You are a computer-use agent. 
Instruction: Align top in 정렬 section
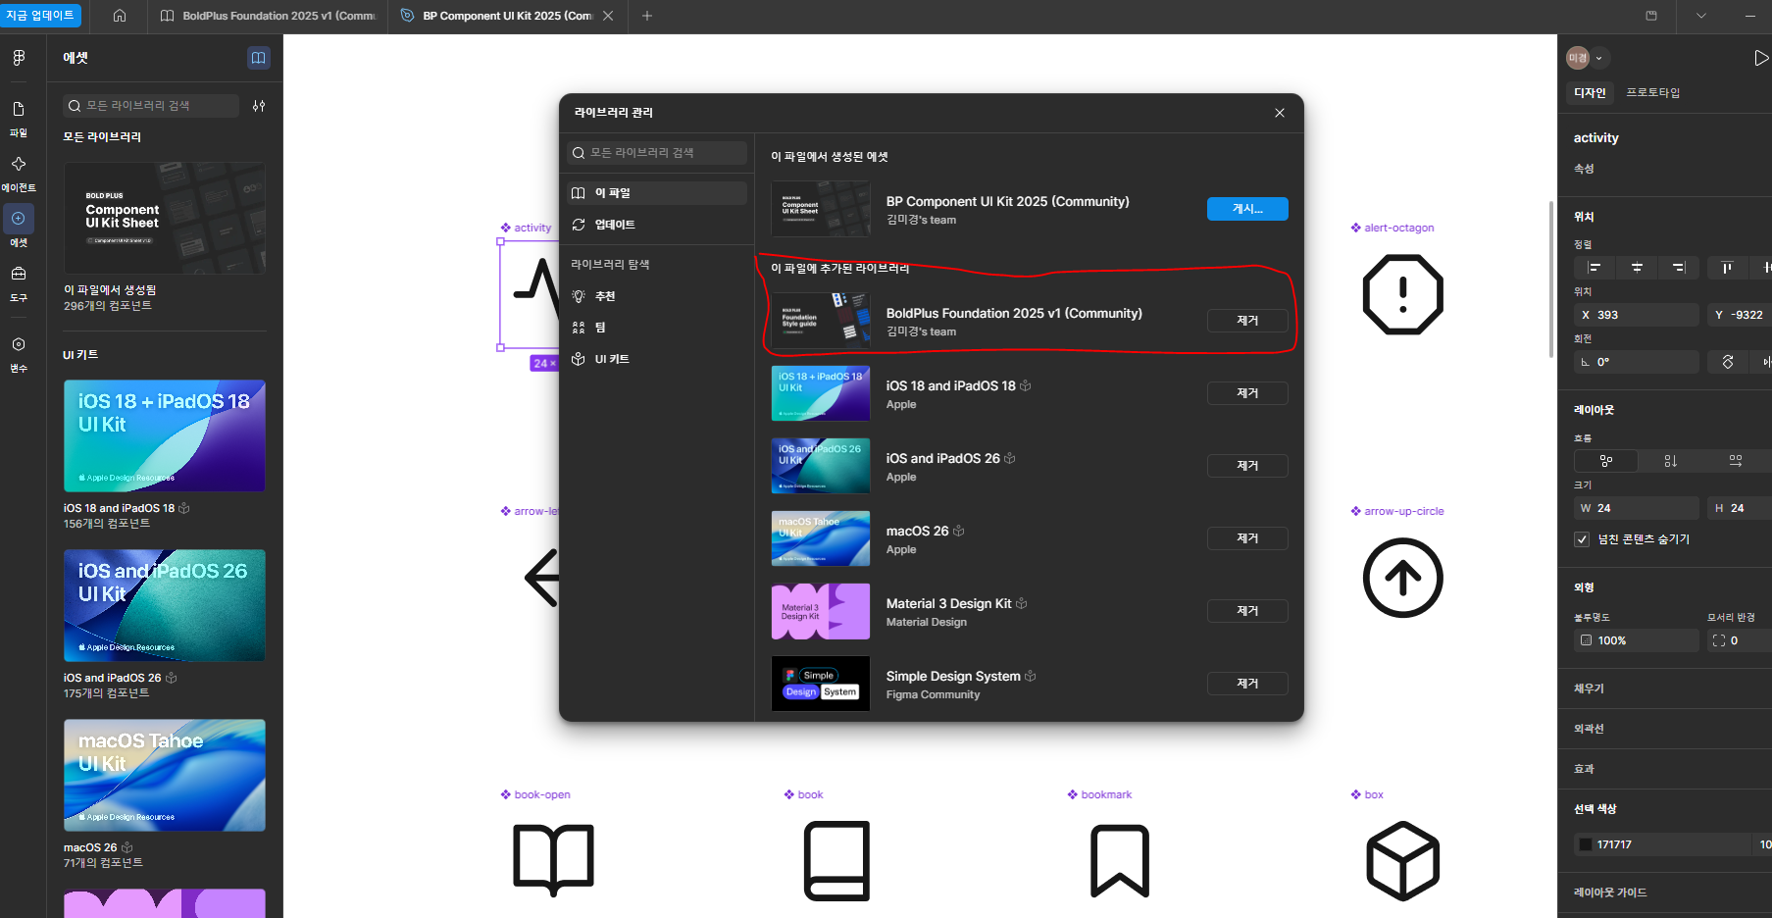click(x=1727, y=267)
